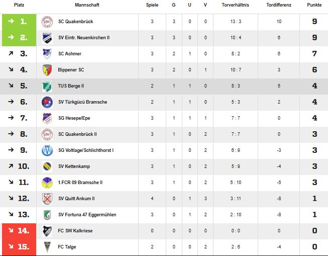This screenshot has width=328, height=256.
Task: Click the Tordifferenz column header
Action: [x=279, y=5]
